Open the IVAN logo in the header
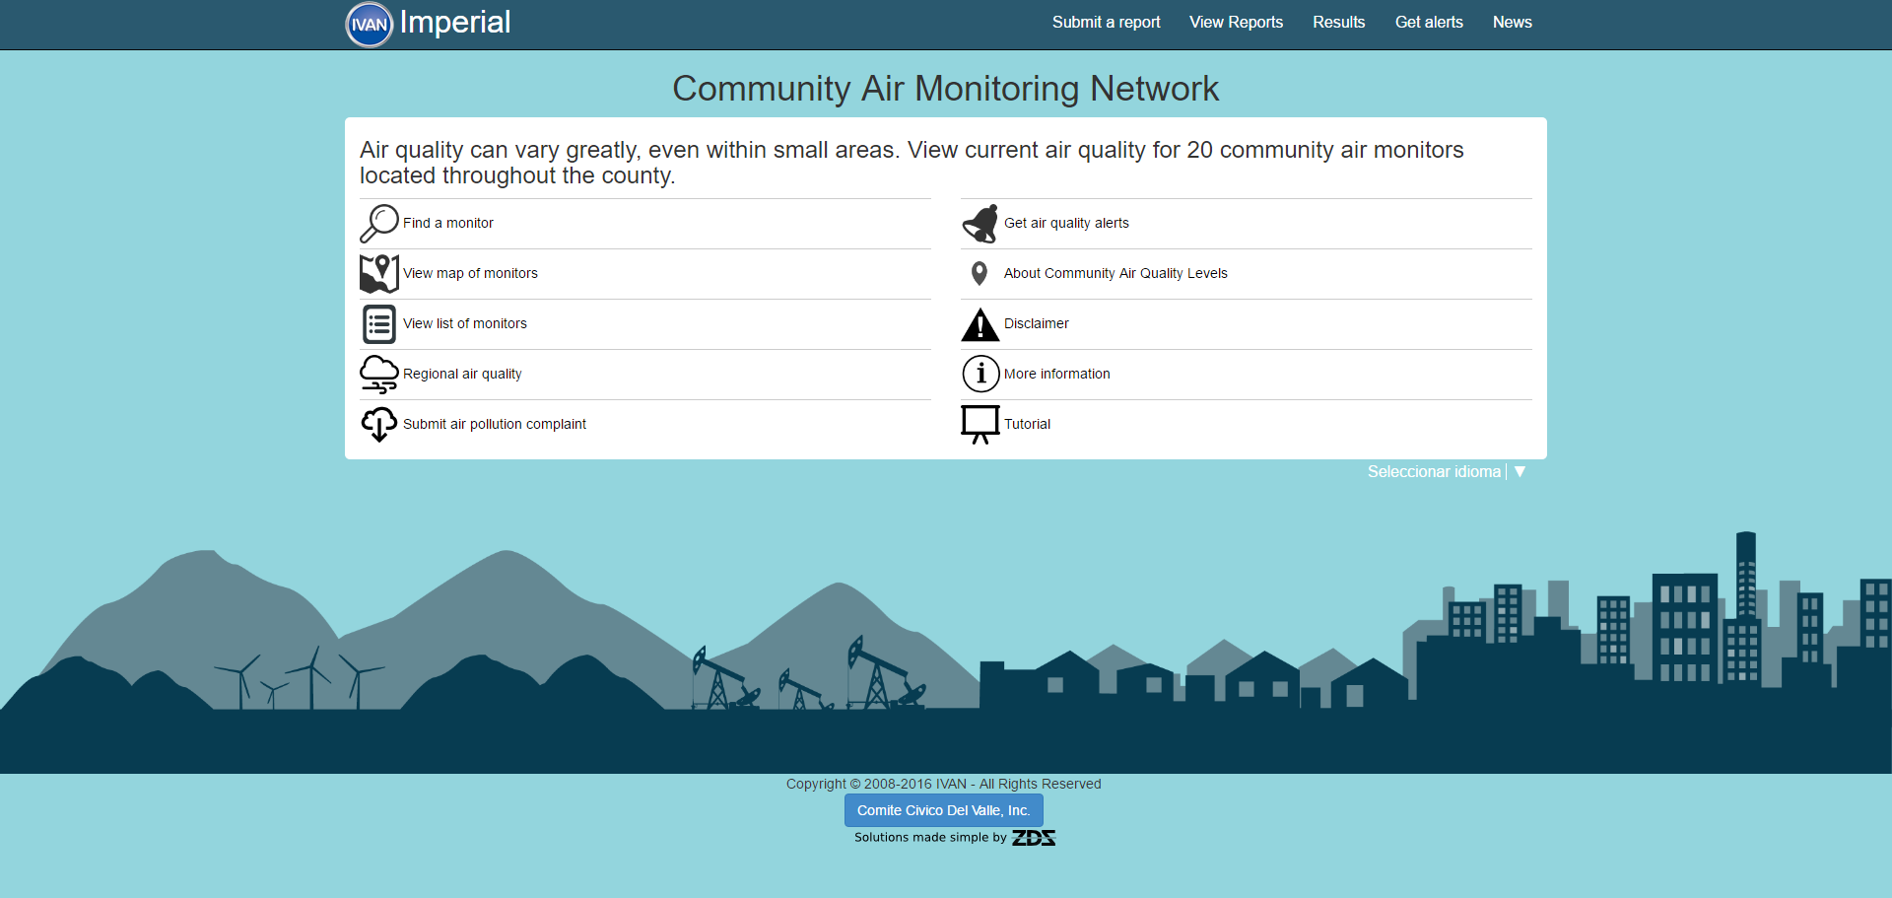Screen dimensions: 1892x898 tap(370, 25)
